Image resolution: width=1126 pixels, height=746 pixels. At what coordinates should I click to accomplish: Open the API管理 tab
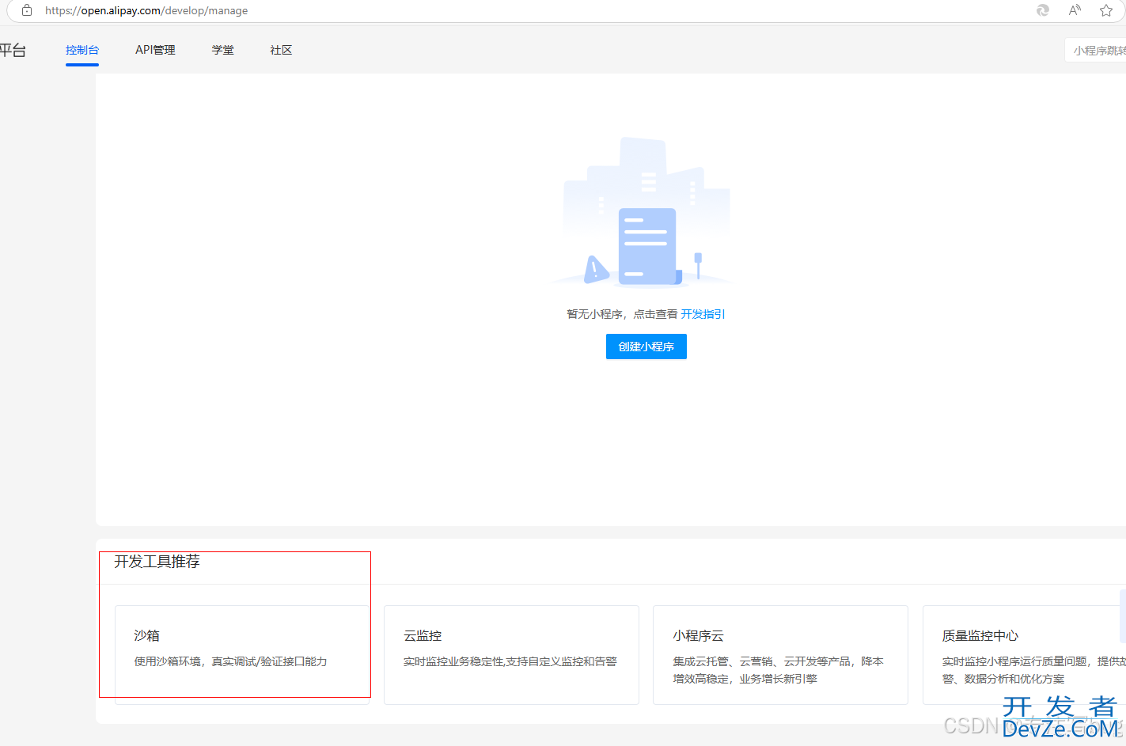[155, 50]
